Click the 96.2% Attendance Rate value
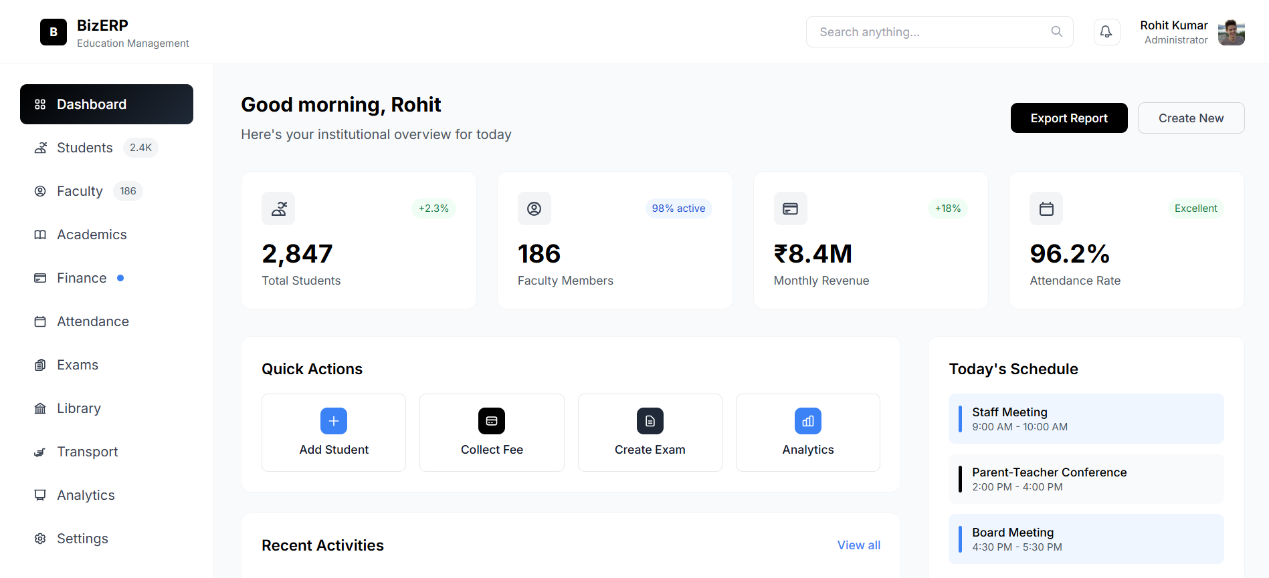This screenshot has width=1269, height=578. pos(1070,254)
